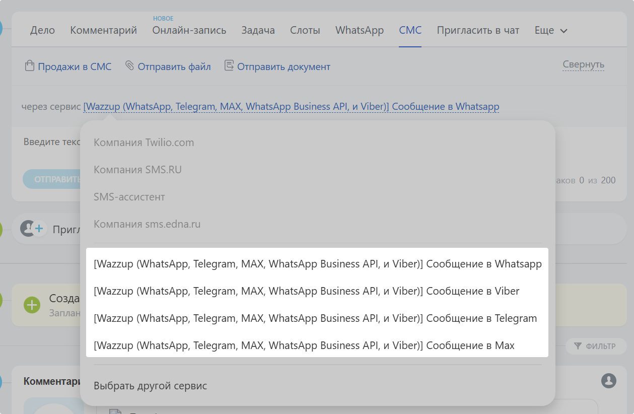Open the Wazzup service selector link
Viewport: 634px width, 414px height.
291,107
